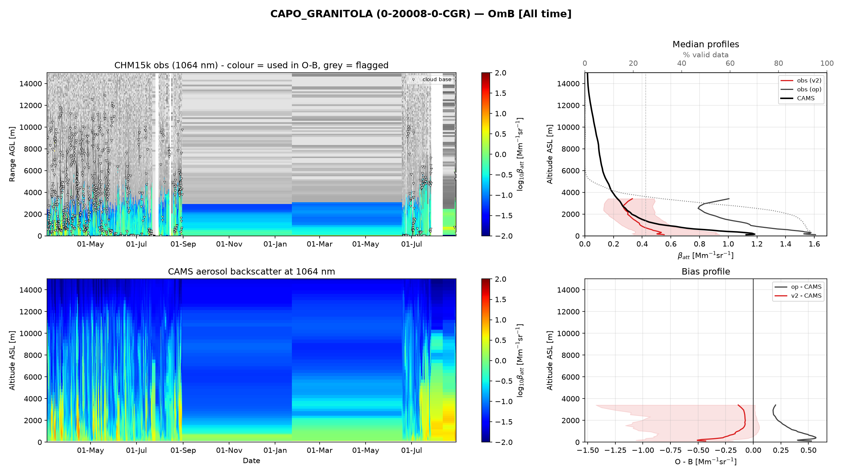This screenshot has height=474, width=842.
Task: Click the CAMS aerosol backscatter heatmap
Action: pyautogui.click(x=251, y=360)
